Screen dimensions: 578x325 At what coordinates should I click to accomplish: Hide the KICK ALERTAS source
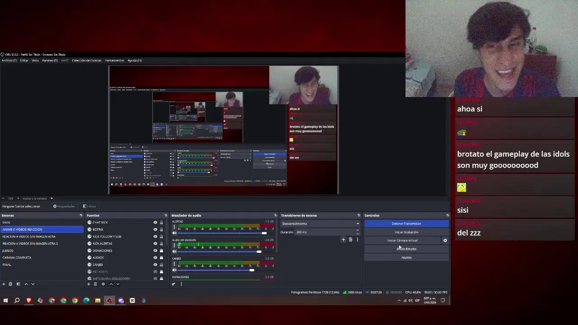[x=155, y=243]
